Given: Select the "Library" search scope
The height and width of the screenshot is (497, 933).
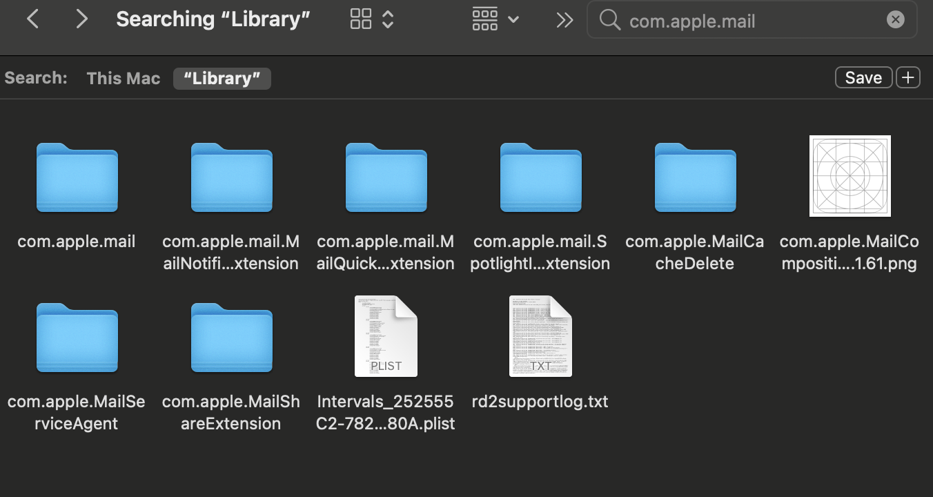Looking at the screenshot, I should [x=222, y=79].
